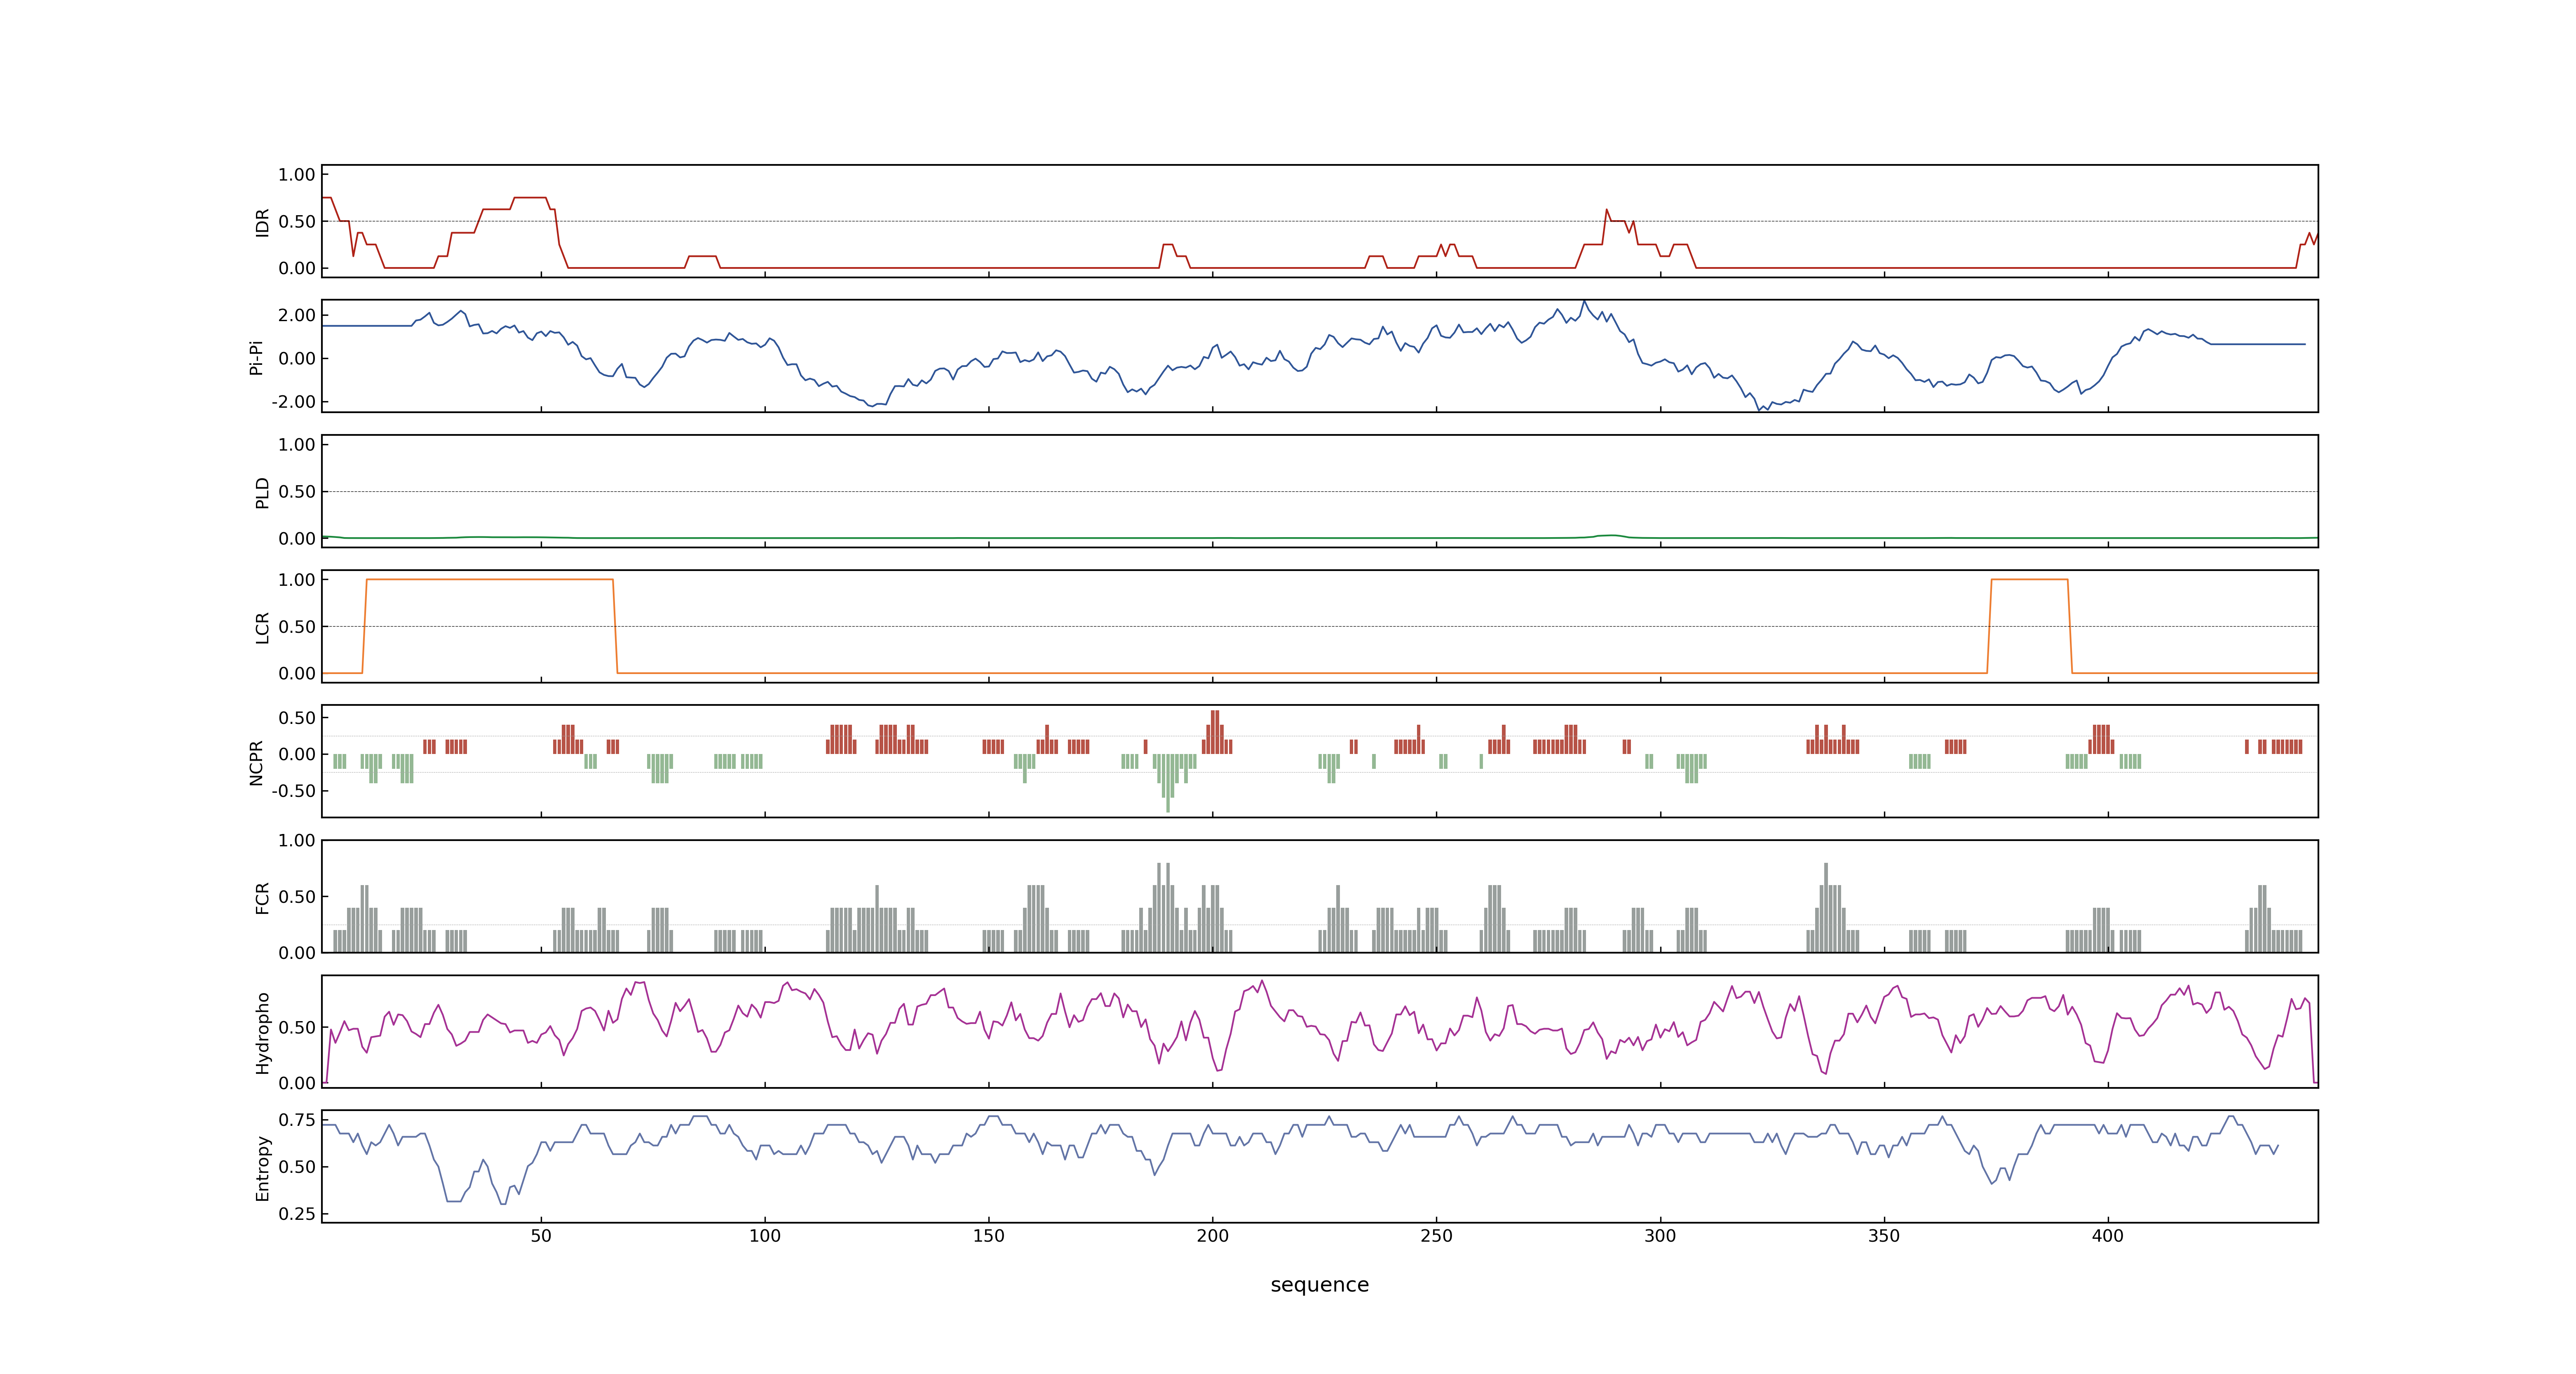Click the -0.50 tick in NCPR panel
Viewport: 2576px width, 1374px height.
click(x=293, y=791)
